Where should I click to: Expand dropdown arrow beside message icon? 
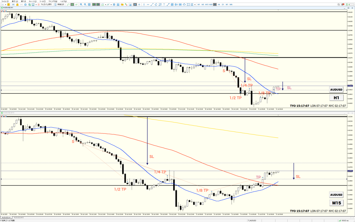pyautogui.click(x=36, y=5)
